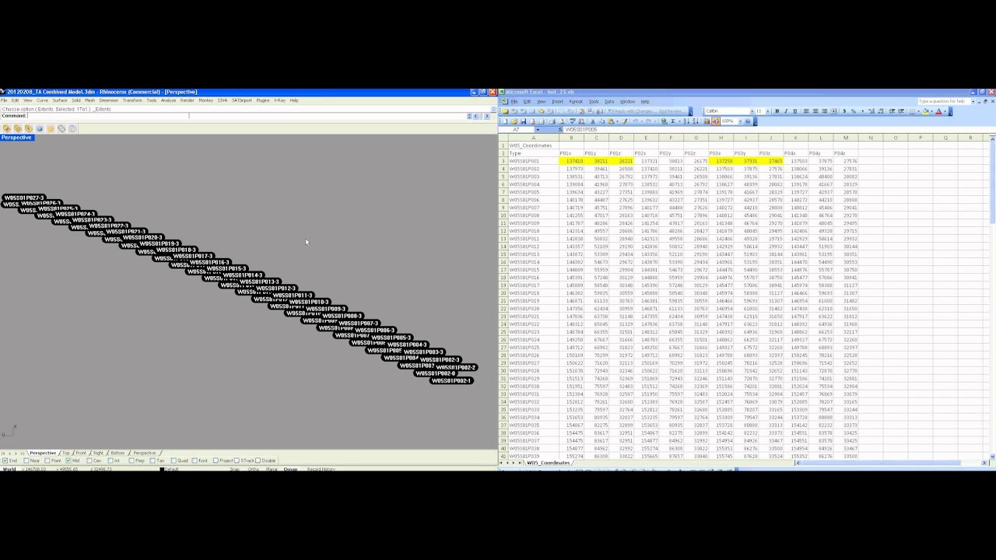Open the Monkey menu in Rhino
This screenshot has height=560, width=996.
tap(206, 100)
